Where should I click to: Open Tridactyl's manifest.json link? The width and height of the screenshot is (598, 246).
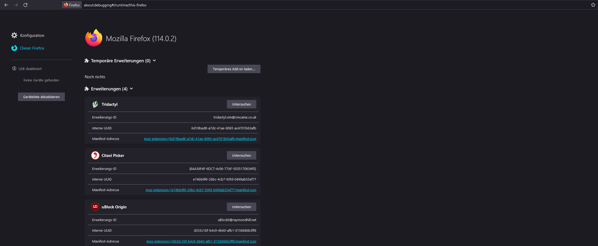[x=200, y=139]
